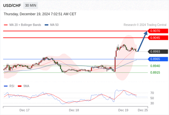Click the 0.8965 pivot price tag
This screenshot has height=115, width=169.
[x=158, y=59]
